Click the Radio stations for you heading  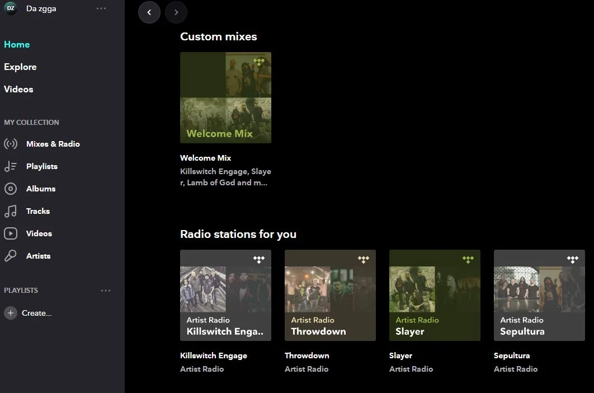238,234
